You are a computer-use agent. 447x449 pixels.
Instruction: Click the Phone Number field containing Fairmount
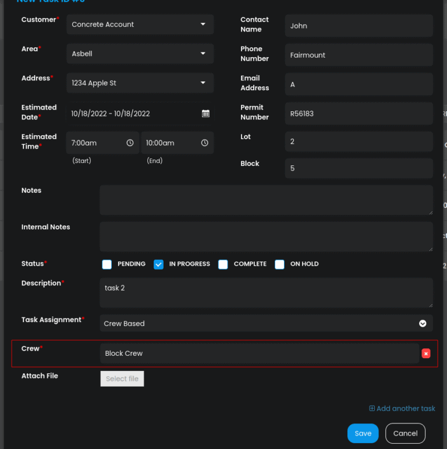click(359, 55)
